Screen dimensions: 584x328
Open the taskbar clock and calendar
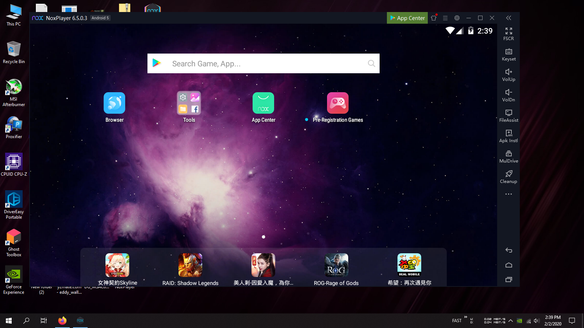(553, 321)
